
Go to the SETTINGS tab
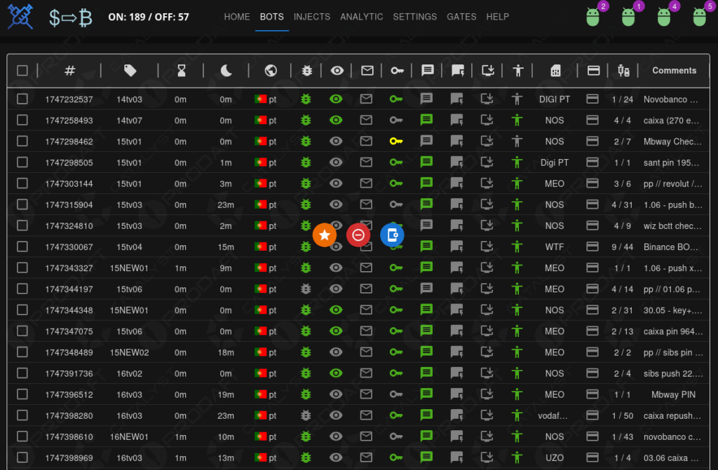pos(415,17)
